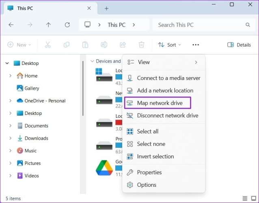Switch to details list view in status bar
259x203 pixels.
[x=245, y=198]
